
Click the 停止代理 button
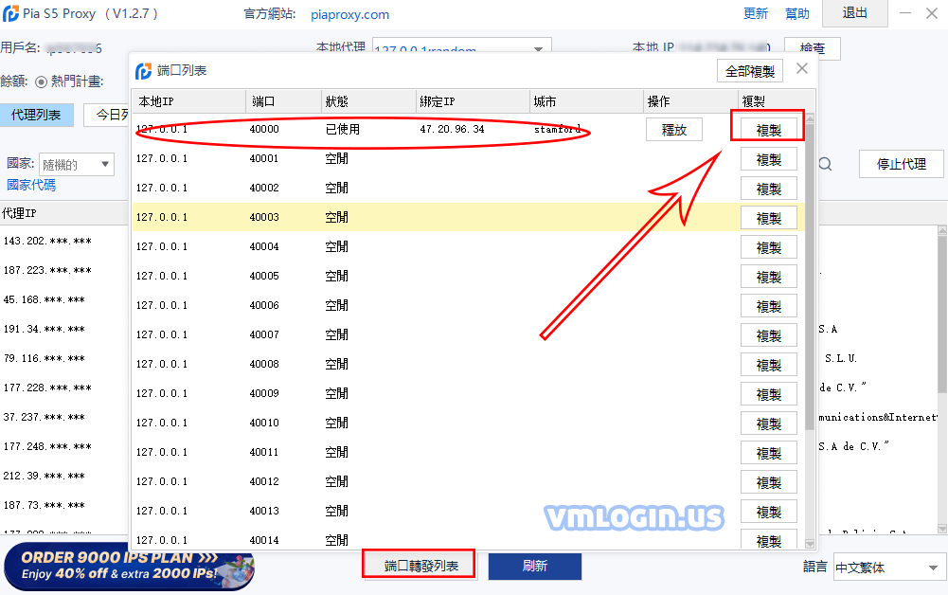[x=901, y=164]
